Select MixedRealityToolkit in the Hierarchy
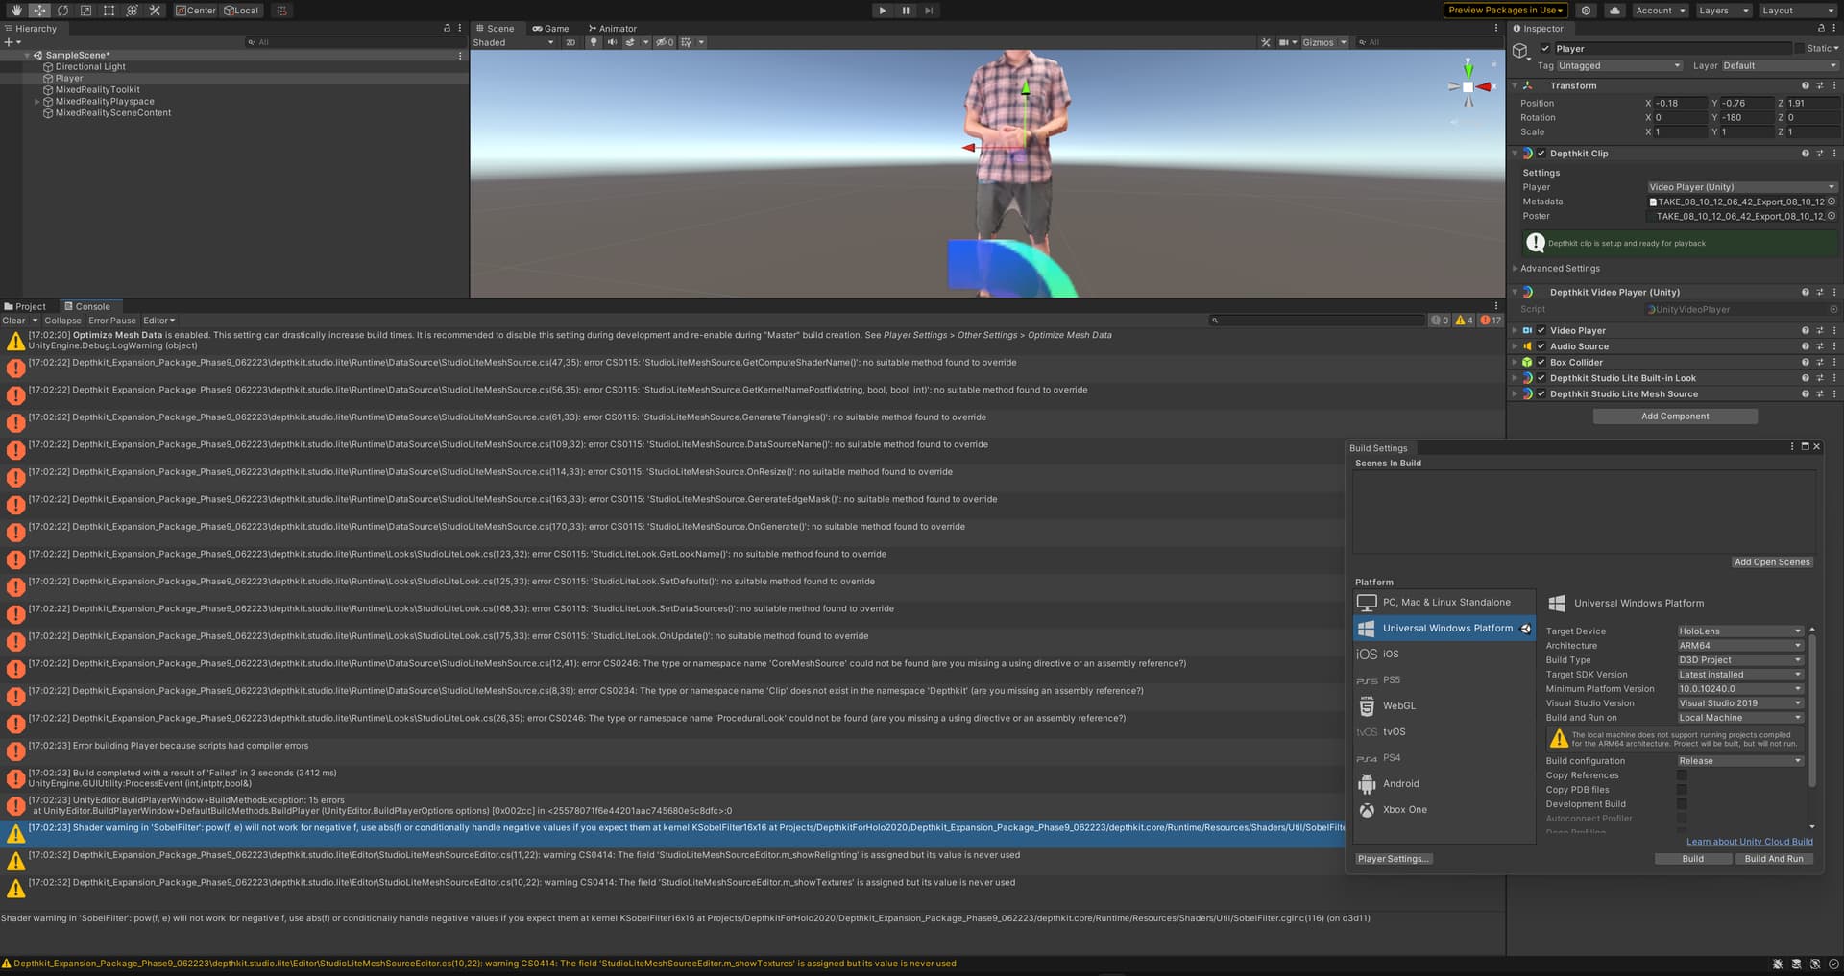This screenshot has width=1844, height=976. tap(97, 90)
